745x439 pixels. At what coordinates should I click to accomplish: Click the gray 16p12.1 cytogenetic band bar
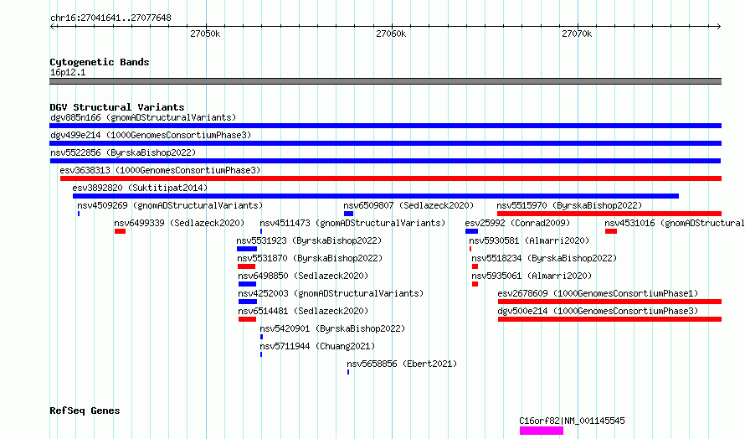[x=385, y=81]
